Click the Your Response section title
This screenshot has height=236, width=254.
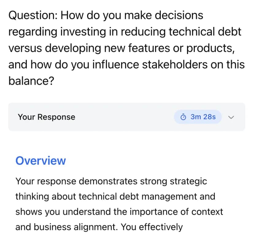(46, 117)
